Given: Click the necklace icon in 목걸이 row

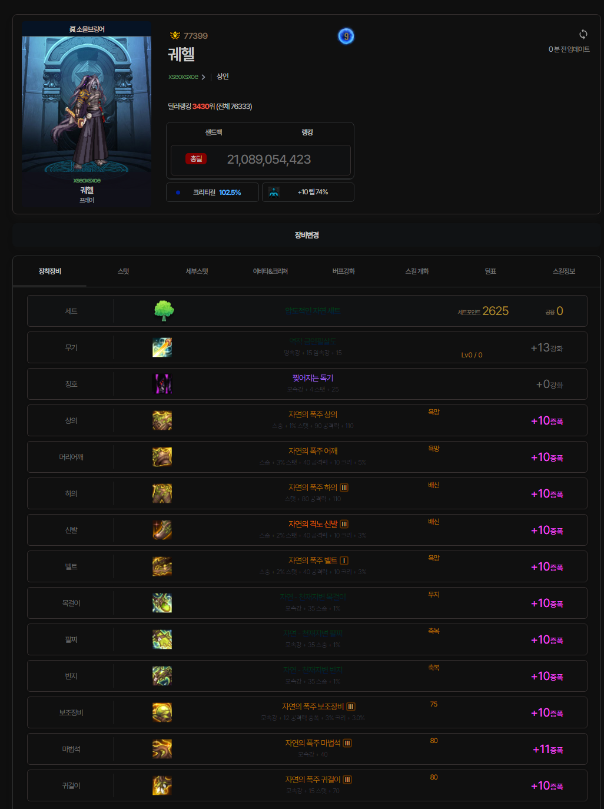Looking at the screenshot, I should pyautogui.click(x=162, y=603).
